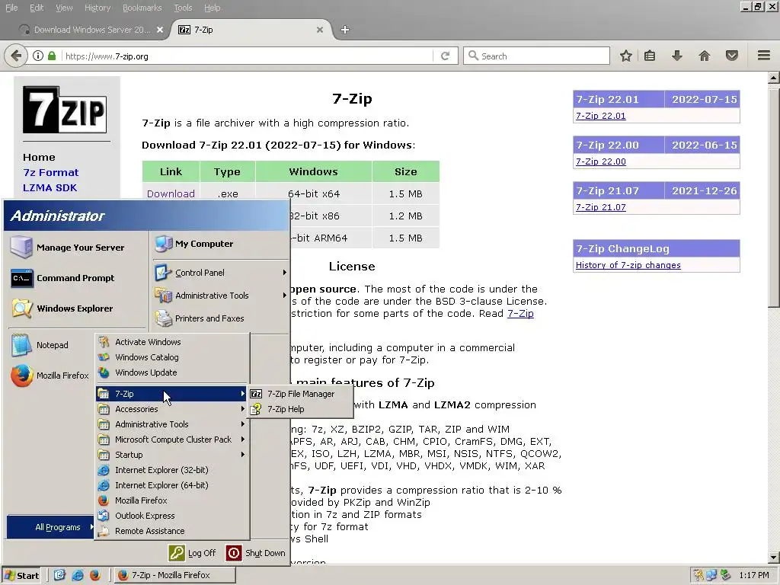Switch to Download Windows Server tab

coord(91,30)
